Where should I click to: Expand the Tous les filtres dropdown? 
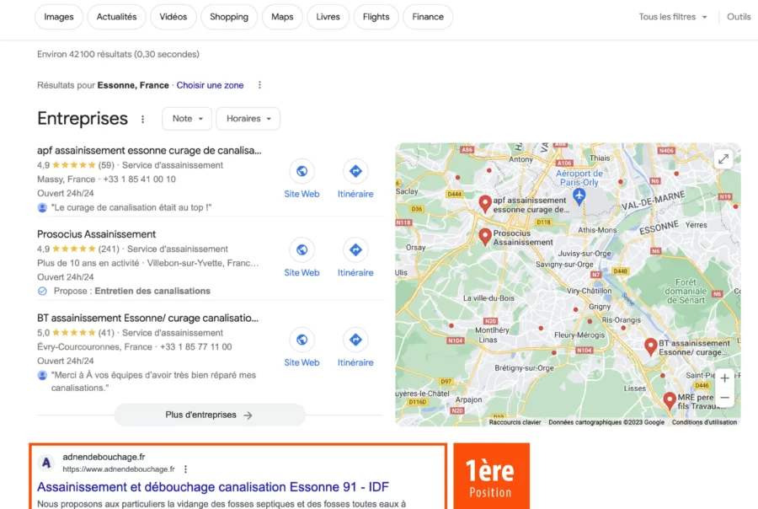tap(673, 17)
